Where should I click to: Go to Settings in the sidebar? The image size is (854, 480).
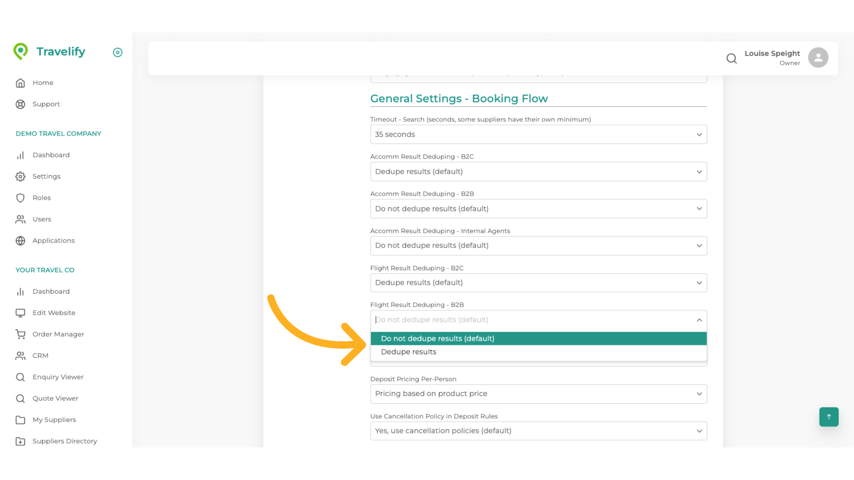pos(46,176)
